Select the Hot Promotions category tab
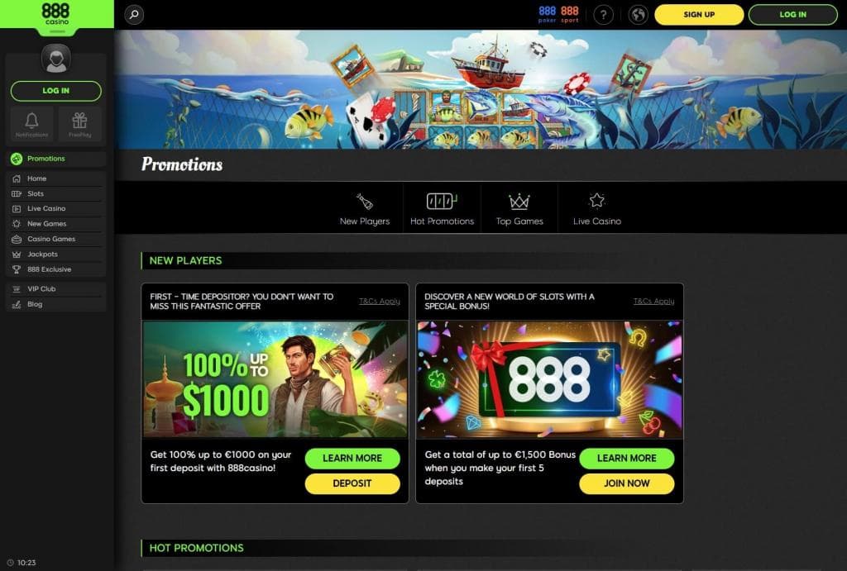Screen dimensions: 847x571 click(x=442, y=209)
